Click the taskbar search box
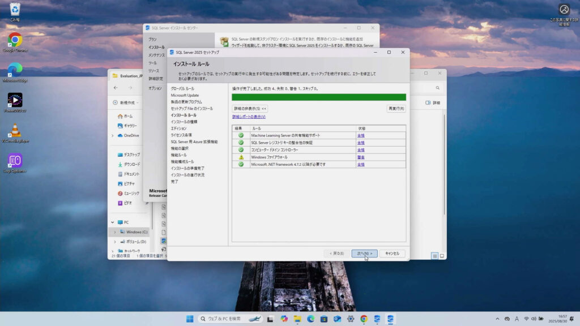Viewport: 580px width, 326px height. (x=230, y=319)
